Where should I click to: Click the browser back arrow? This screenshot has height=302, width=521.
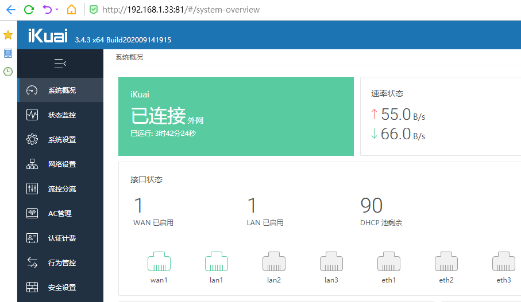click(x=11, y=10)
